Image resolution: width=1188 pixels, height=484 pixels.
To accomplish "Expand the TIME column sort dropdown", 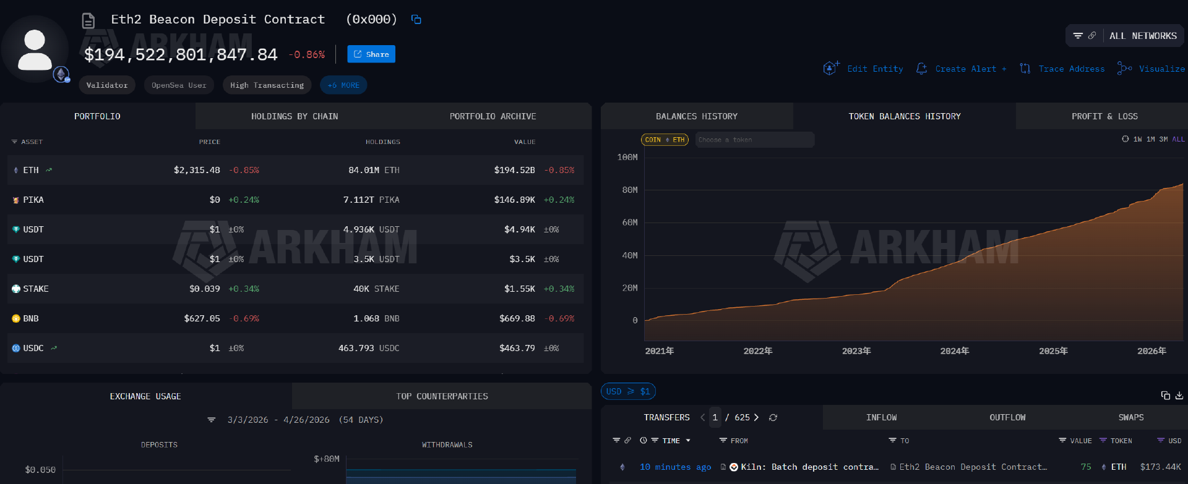I will [688, 441].
